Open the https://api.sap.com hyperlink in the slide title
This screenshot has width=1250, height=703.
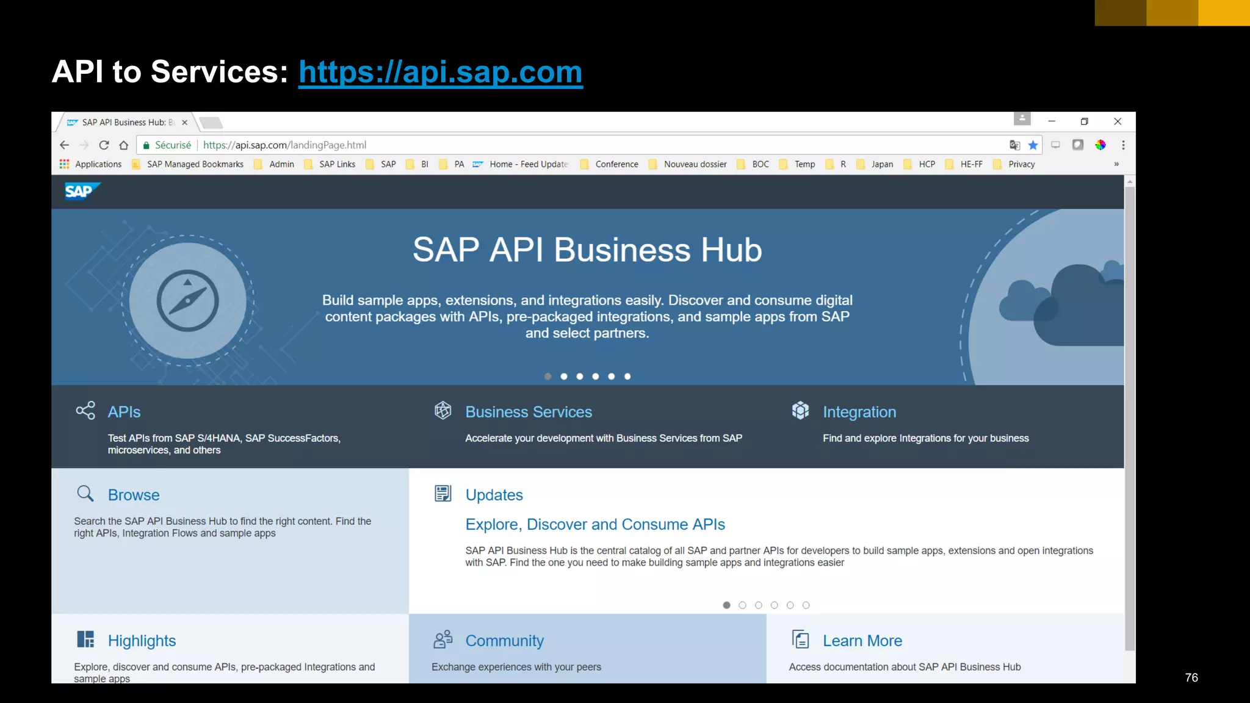click(x=440, y=72)
